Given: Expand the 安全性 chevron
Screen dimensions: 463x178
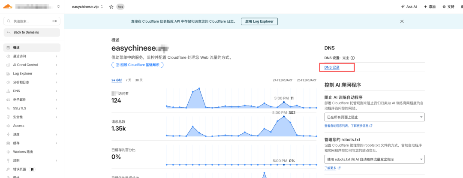Looking at the screenshot, I should [56, 117].
